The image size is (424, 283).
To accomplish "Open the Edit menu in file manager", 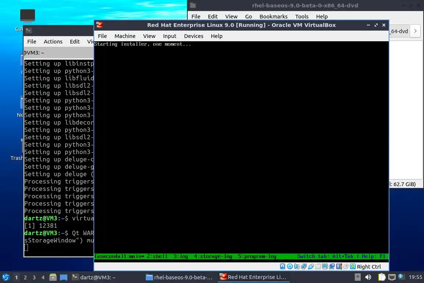I will click(x=213, y=17).
